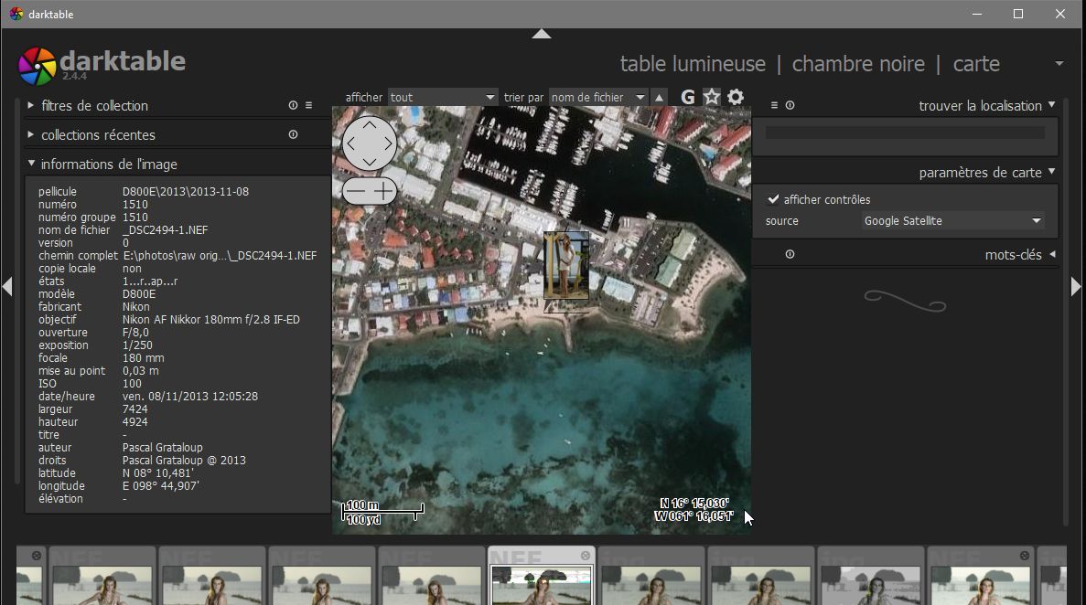Collapse the top panel with the arrow
This screenshot has height=605, width=1086.
542,34
